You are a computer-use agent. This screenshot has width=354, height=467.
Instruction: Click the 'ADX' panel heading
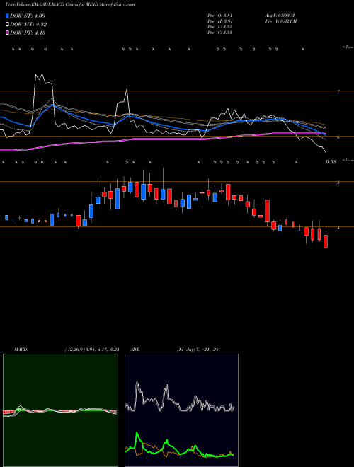(x=135, y=350)
